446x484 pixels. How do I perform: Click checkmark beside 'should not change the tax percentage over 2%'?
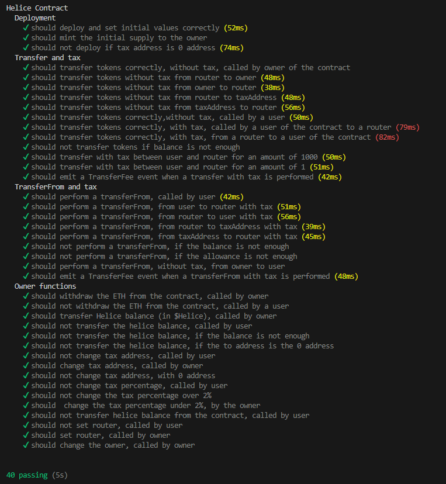pyautogui.click(x=26, y=395)
